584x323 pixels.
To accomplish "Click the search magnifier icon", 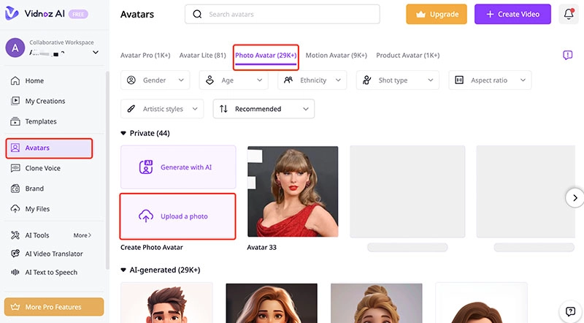I will 197,15.
